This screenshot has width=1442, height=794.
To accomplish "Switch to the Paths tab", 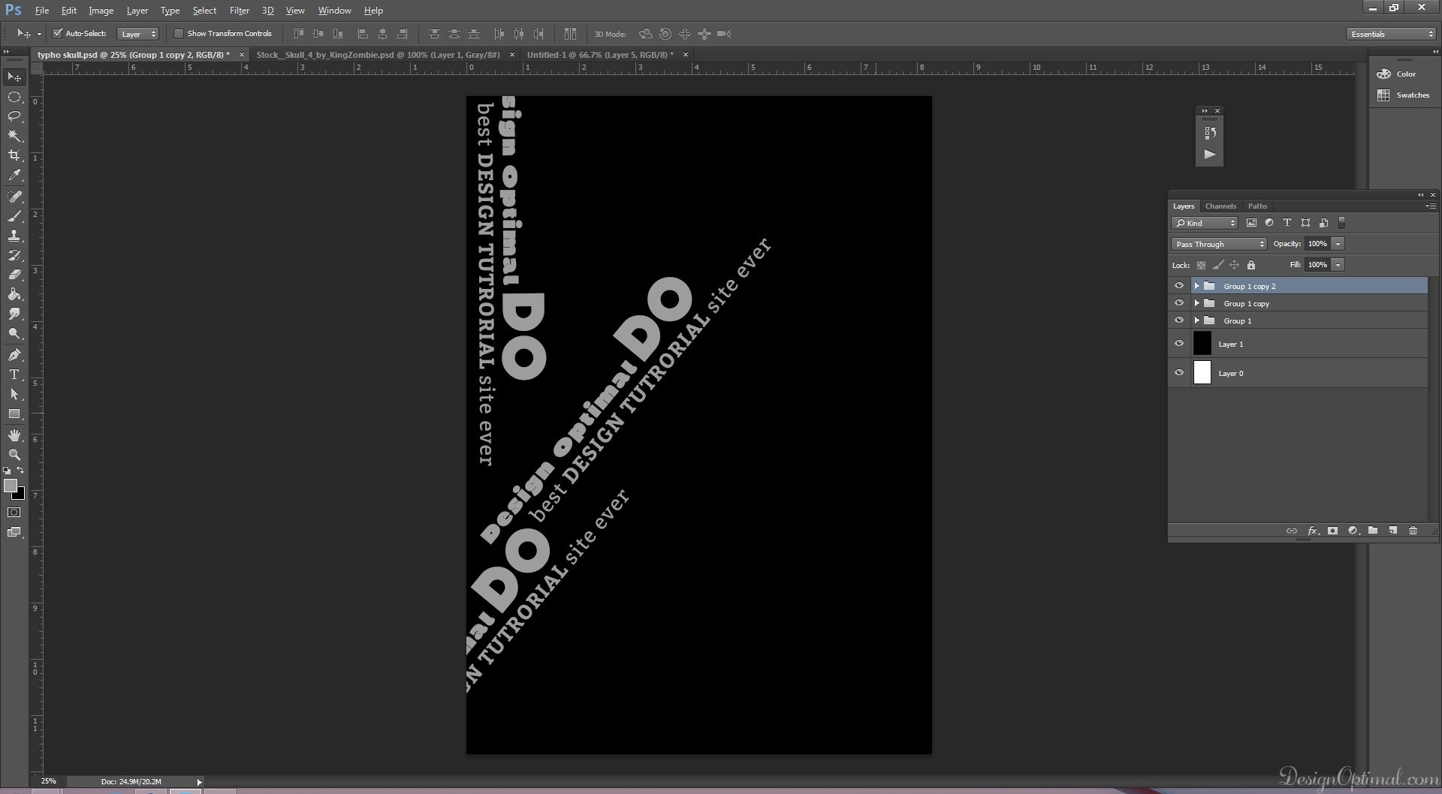I will (x=1257, y=206).
